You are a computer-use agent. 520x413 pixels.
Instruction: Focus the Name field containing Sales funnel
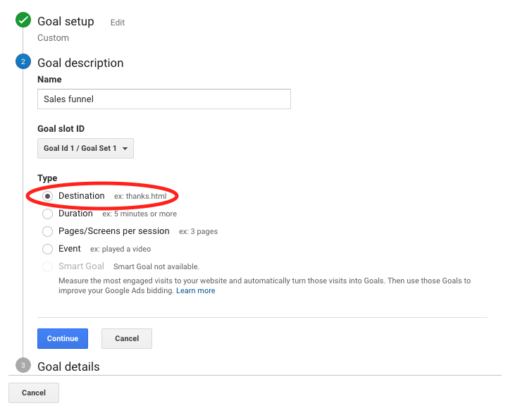click(163, 99)
